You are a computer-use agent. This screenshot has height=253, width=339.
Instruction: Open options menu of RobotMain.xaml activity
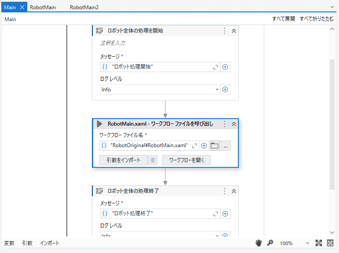(225, 124)
